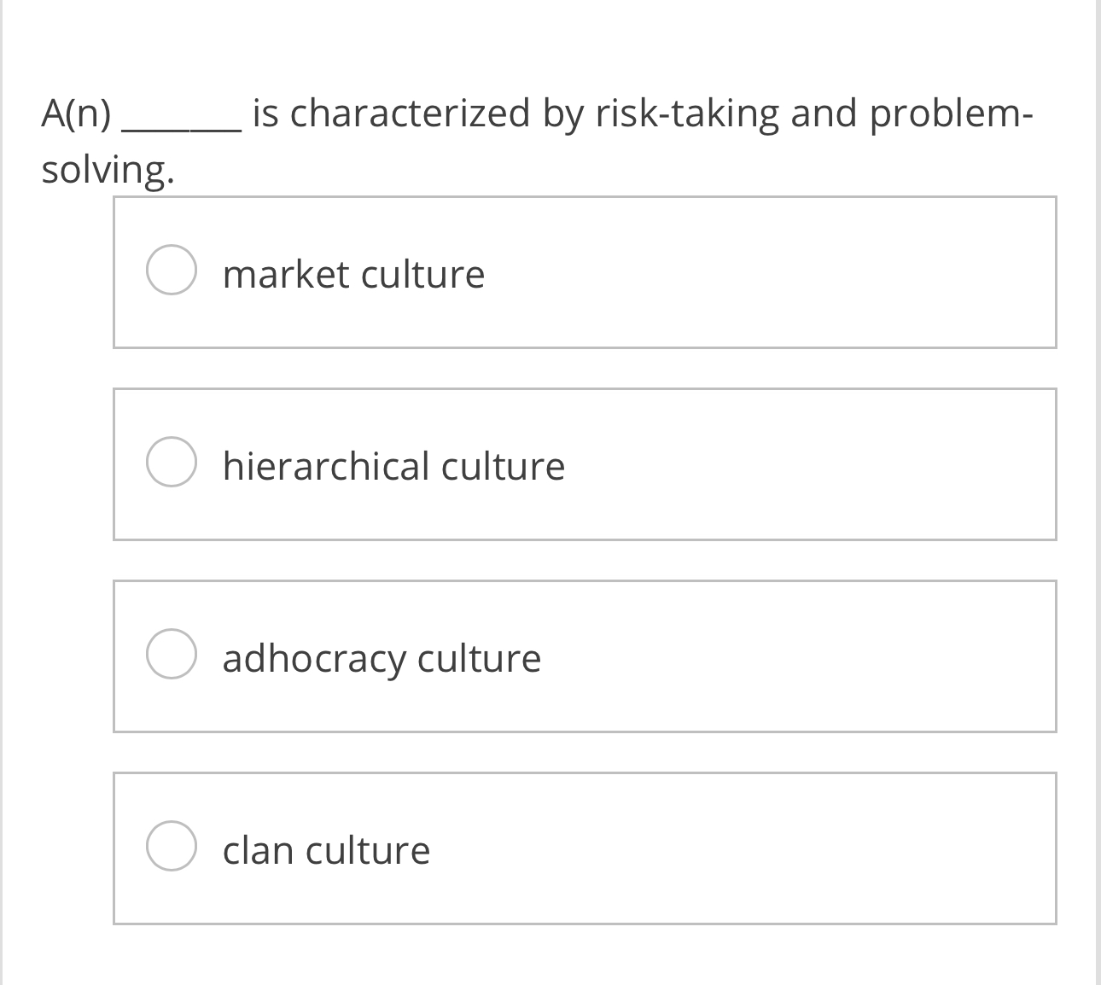Click the first answer option box
Screen dimensions: 1101x985
point(585,271)
